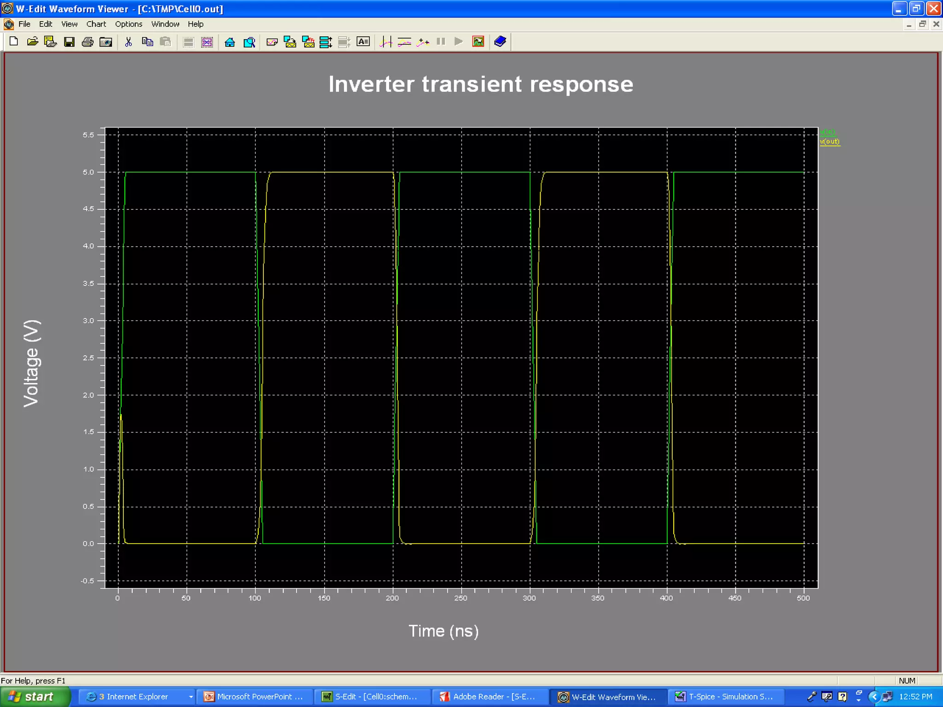Save the waveform with floppy disk icon
The image size is (943, 707).
[x=69, y=42]
